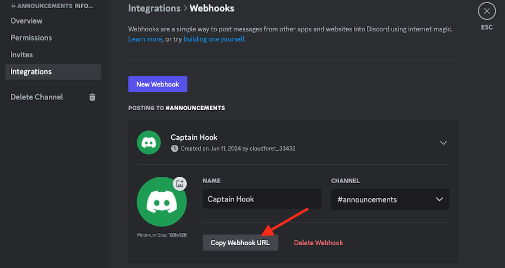Go back to Integrations via breadcrumb

point(154,9)
